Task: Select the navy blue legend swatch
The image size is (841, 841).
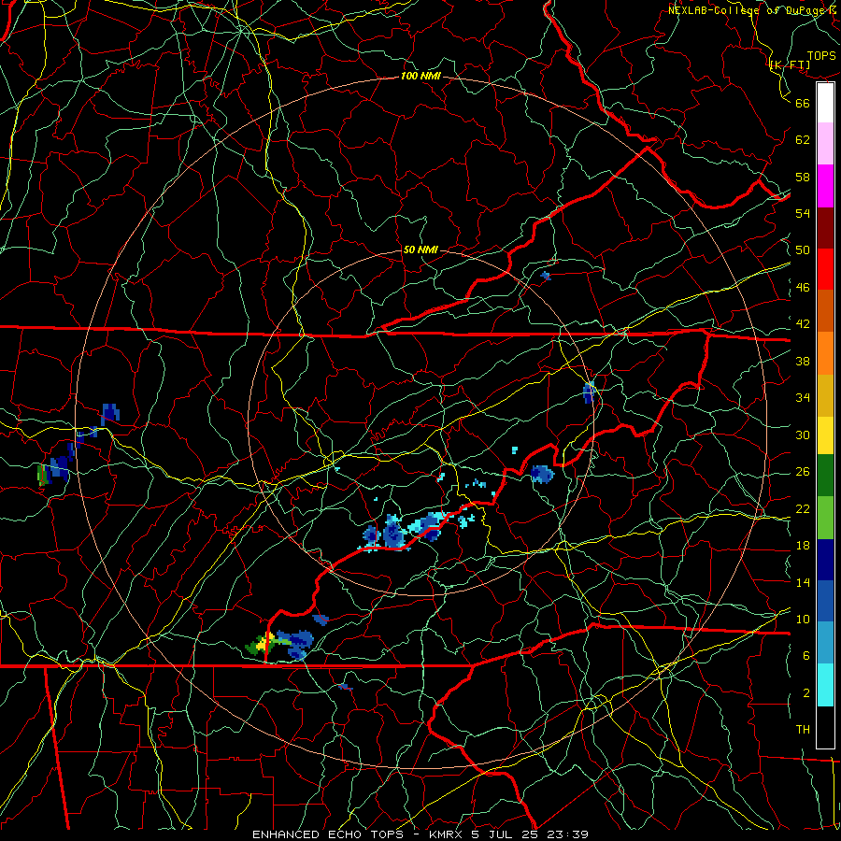Action: tap(825, 560)
